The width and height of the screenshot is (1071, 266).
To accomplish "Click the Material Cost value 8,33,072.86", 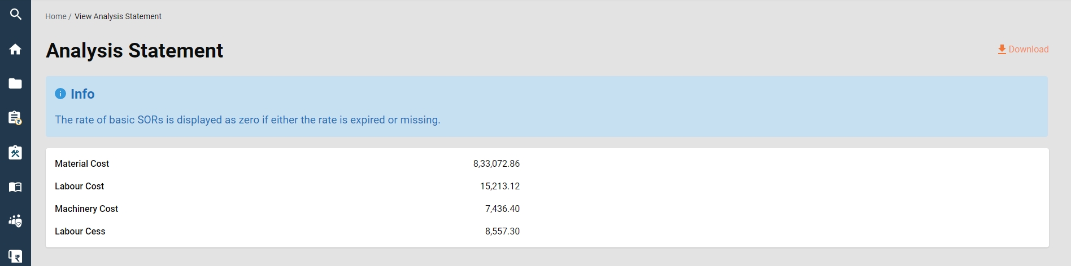I will pyautogui.click(x=496, y=163).
